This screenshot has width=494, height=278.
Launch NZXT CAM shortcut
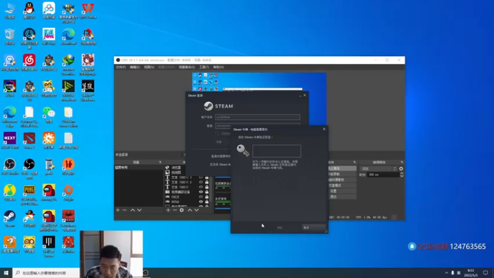(x=10, y=140)
